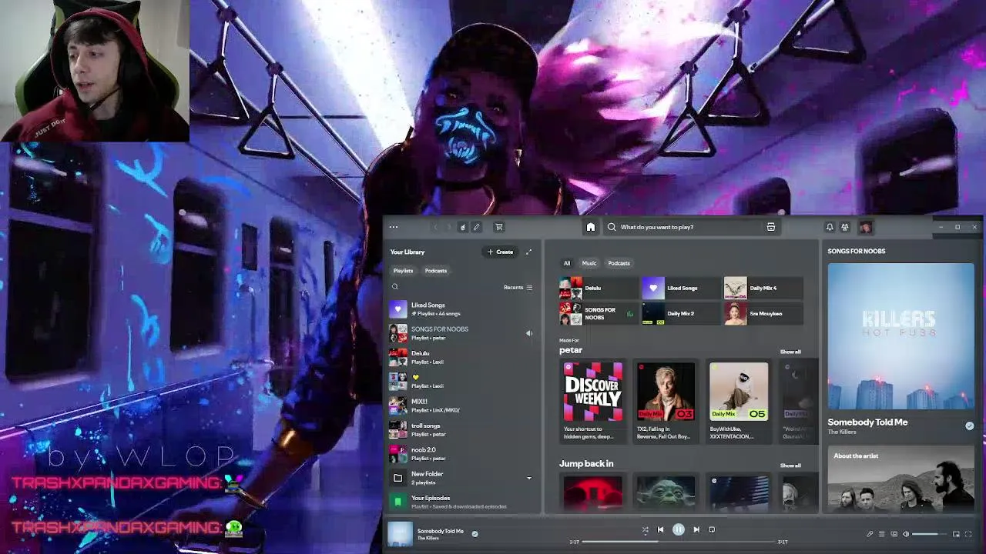The width and height of the screenshot is (986, 554).
Task: Open the What's New bell notifications
Action: (830, 227)
